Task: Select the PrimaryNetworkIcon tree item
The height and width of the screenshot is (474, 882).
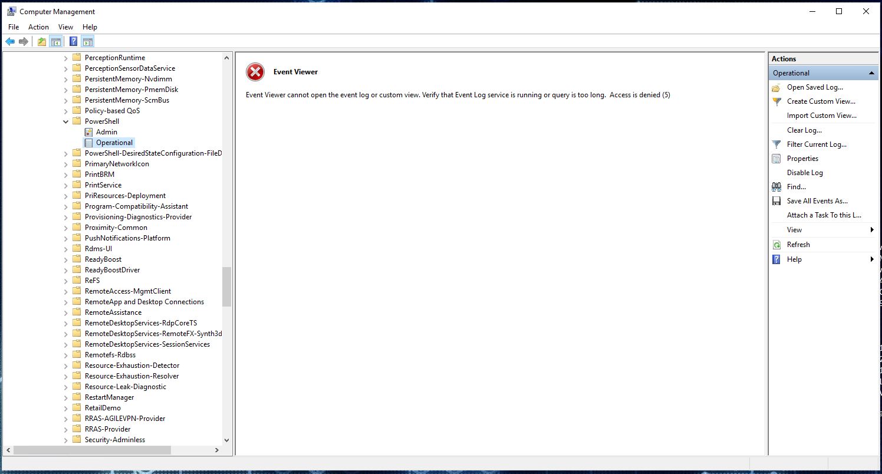Action: point(117,164)
